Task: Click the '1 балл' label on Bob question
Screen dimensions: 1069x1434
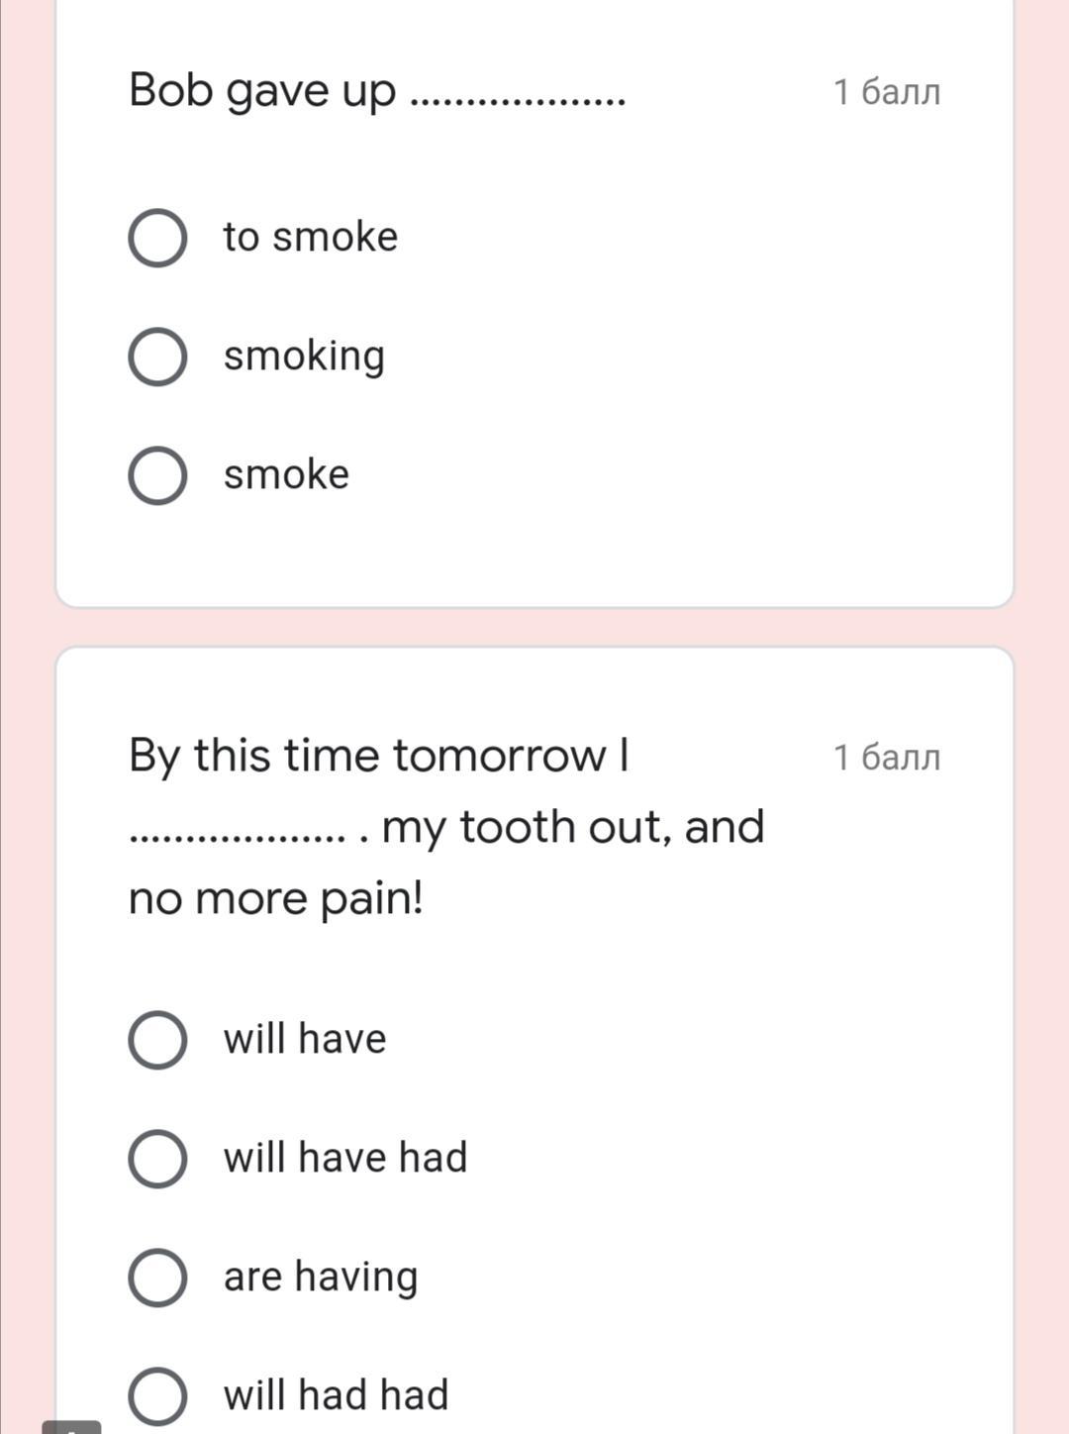Action: point(886,92)
